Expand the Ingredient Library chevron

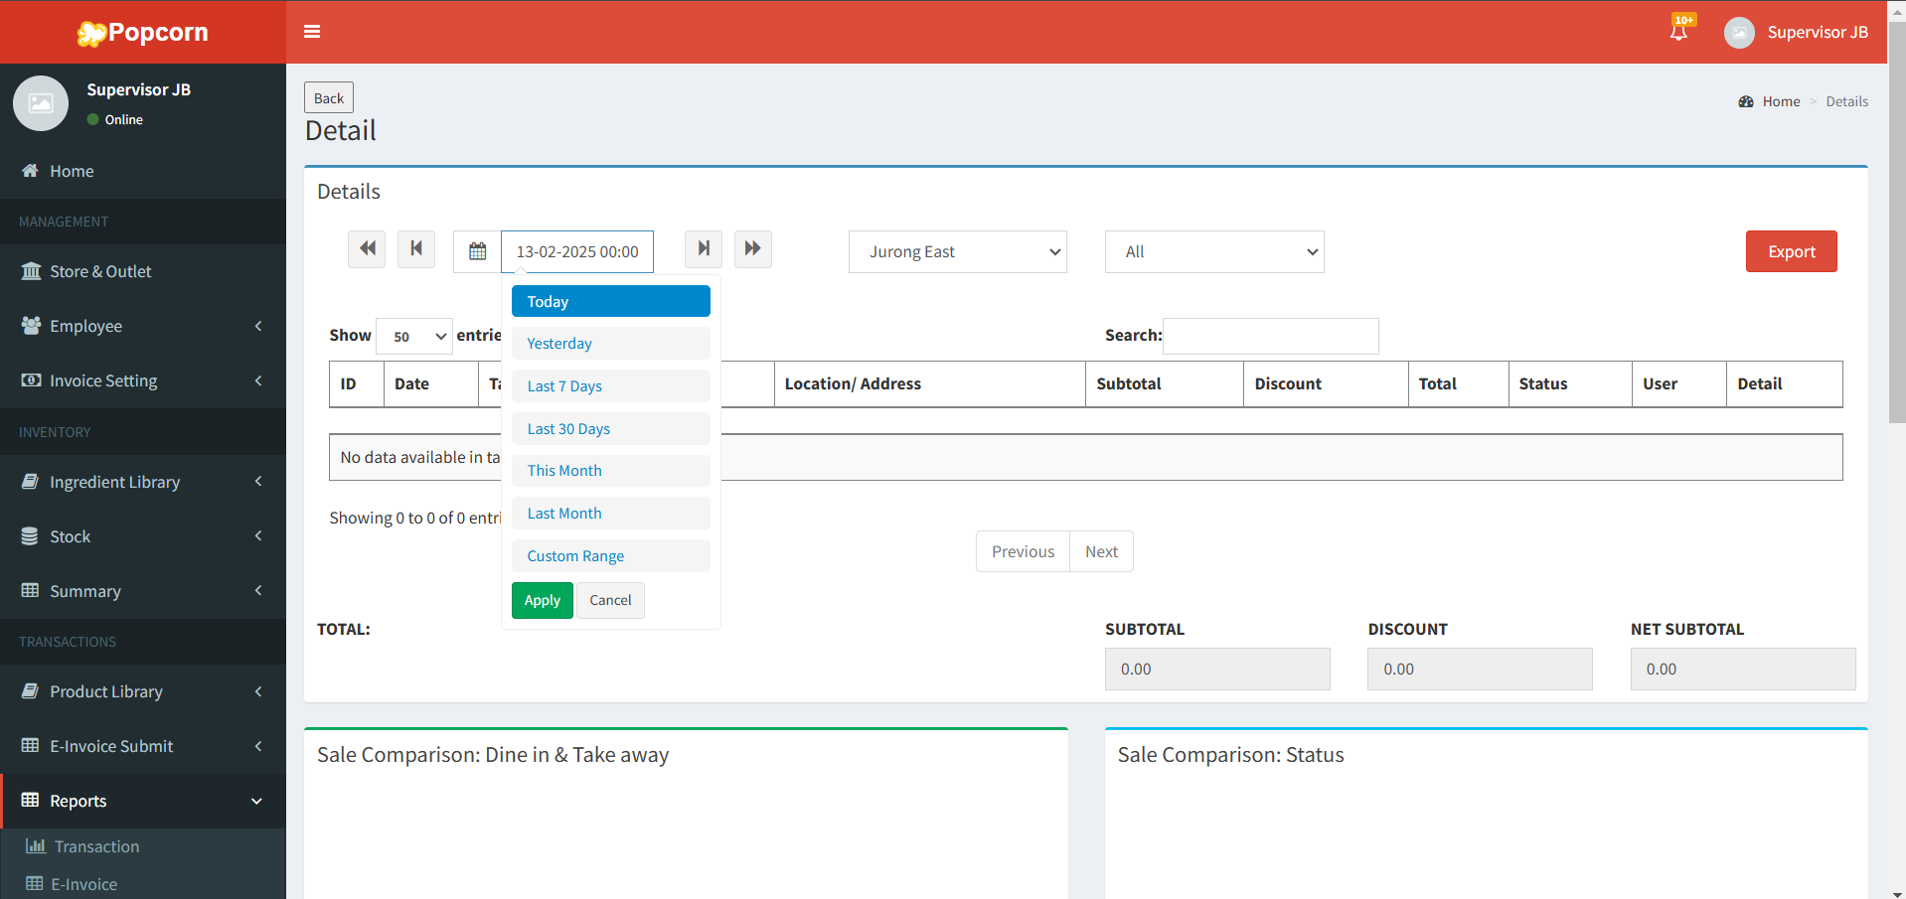(258, 482)
